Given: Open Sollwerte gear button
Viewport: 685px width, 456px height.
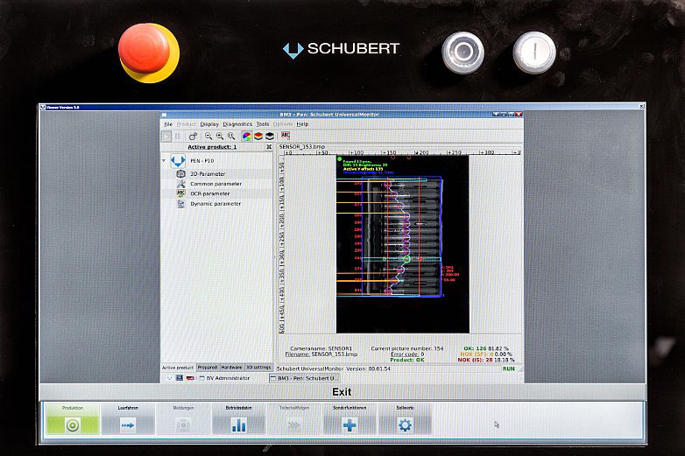Looking at the screenshot, I should click(x=405, y=419).
